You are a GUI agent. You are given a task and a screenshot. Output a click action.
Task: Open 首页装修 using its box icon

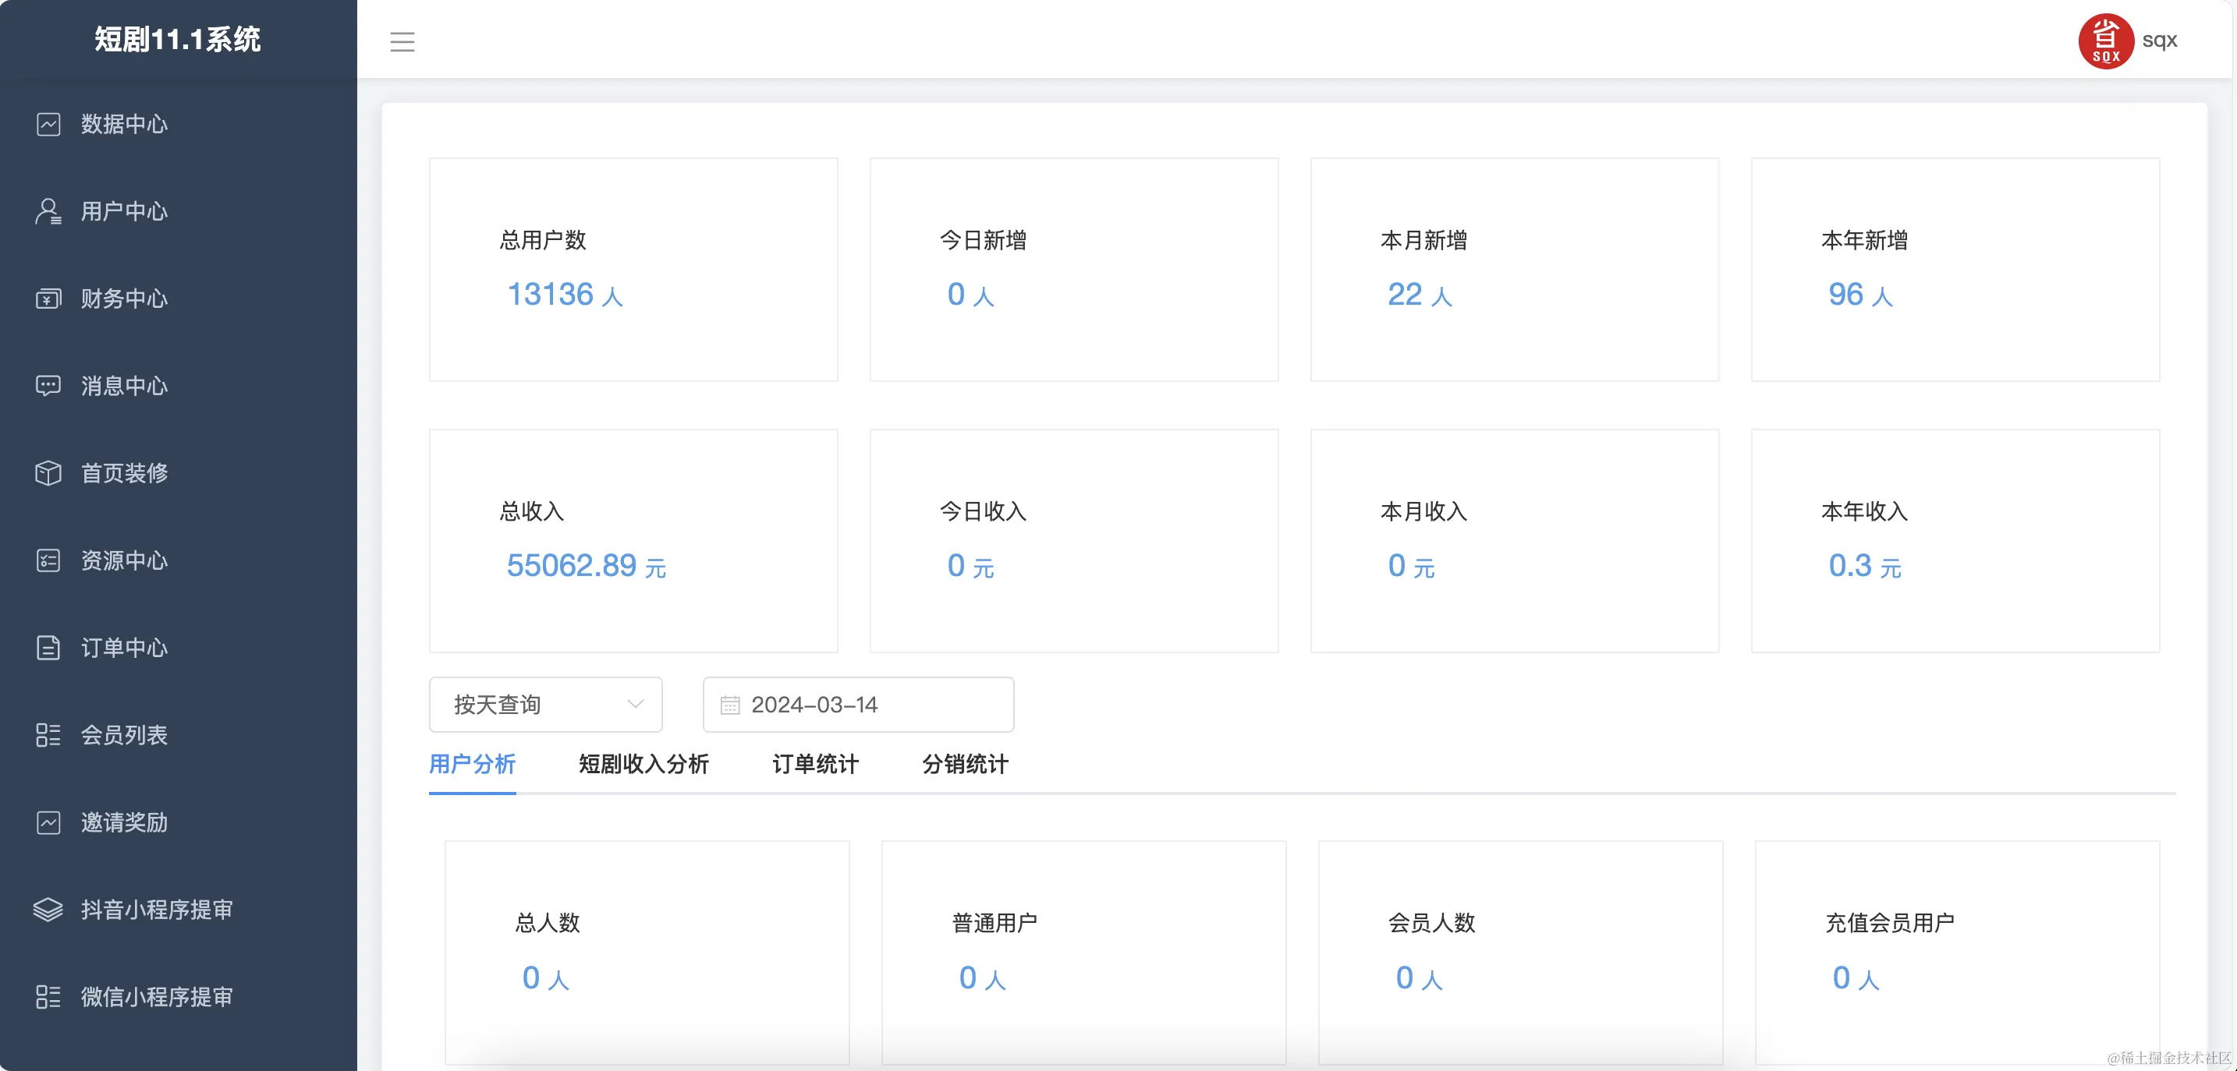coord(48,473)
